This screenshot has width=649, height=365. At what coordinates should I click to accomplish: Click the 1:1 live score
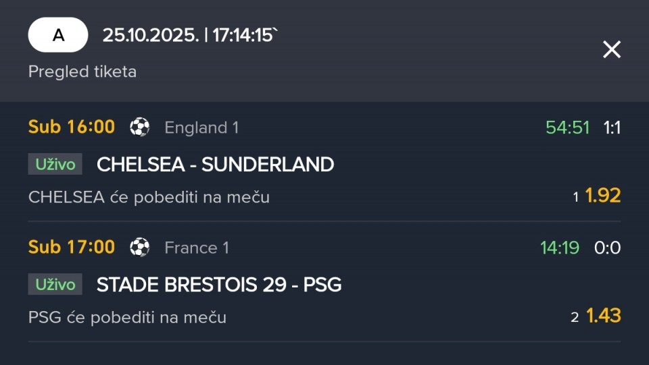[612, 128]
